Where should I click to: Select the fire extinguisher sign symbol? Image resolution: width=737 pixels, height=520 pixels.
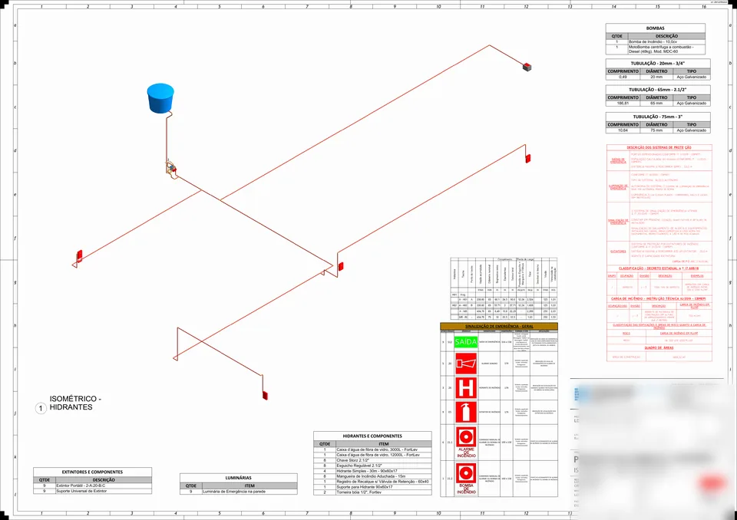[466, 412]
